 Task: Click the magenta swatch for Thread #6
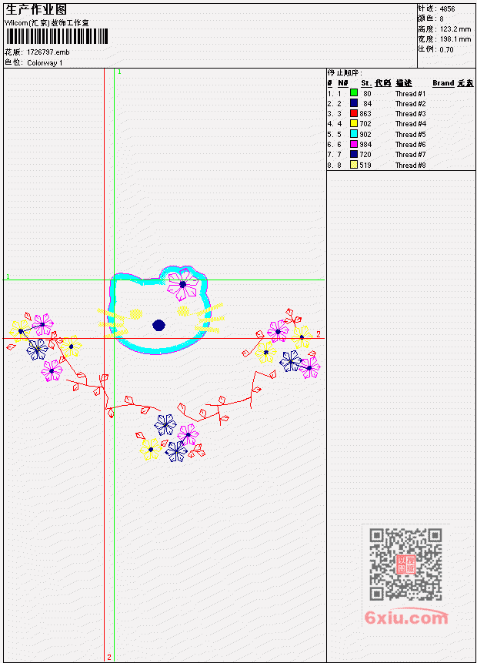pyautogui.click(x=354, y=144)
